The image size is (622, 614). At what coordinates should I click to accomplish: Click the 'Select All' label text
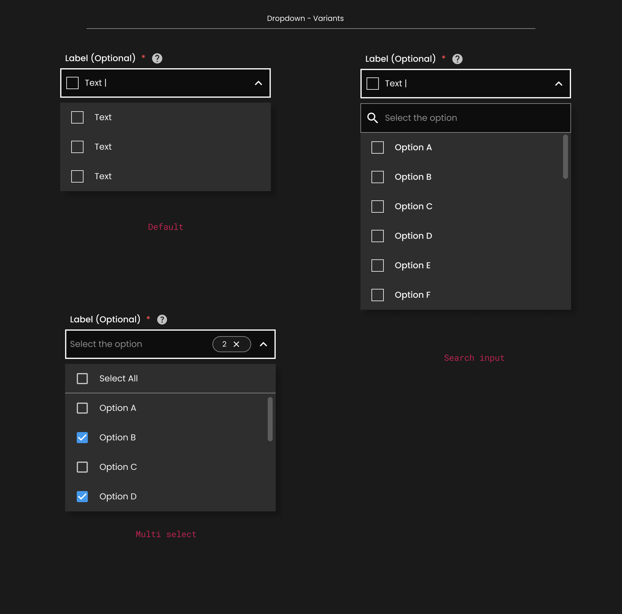(x=119, y=378)
